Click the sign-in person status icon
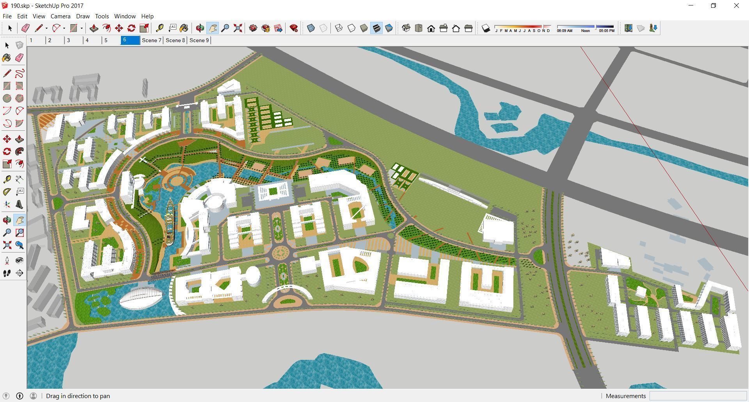Image resolution: width=749 pixels, height=402 pixels. point(33,396)
